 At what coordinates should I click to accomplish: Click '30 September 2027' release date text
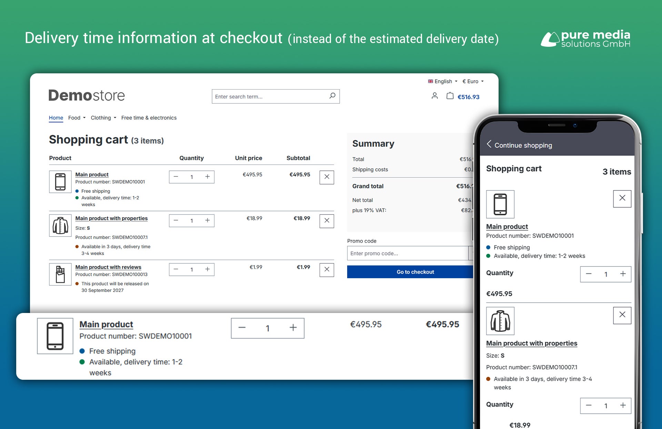102,290
